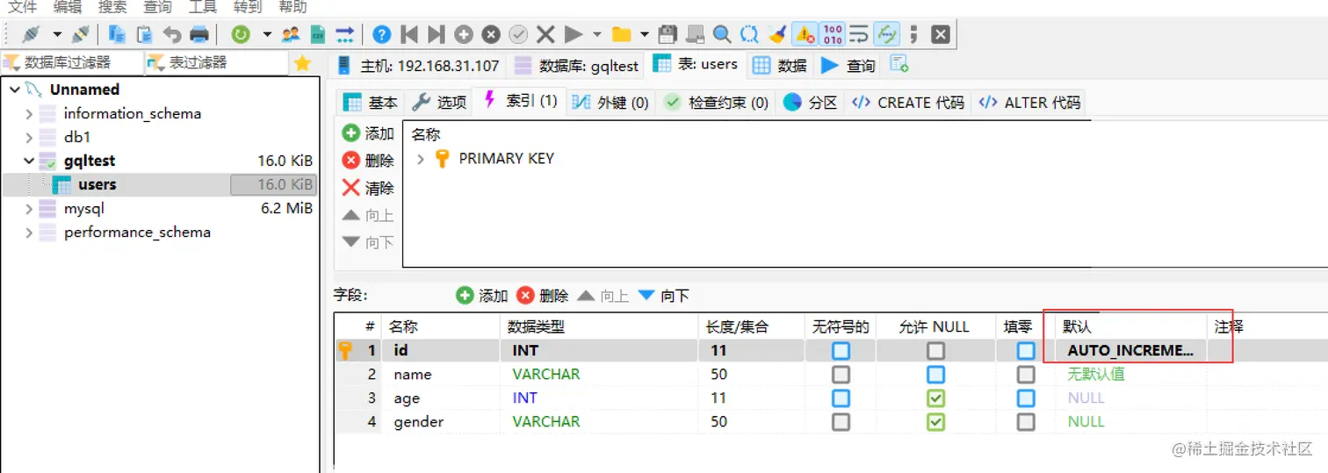
Task: Toggle Zerofill checkbox for id field
Action: pos(1026,350)
